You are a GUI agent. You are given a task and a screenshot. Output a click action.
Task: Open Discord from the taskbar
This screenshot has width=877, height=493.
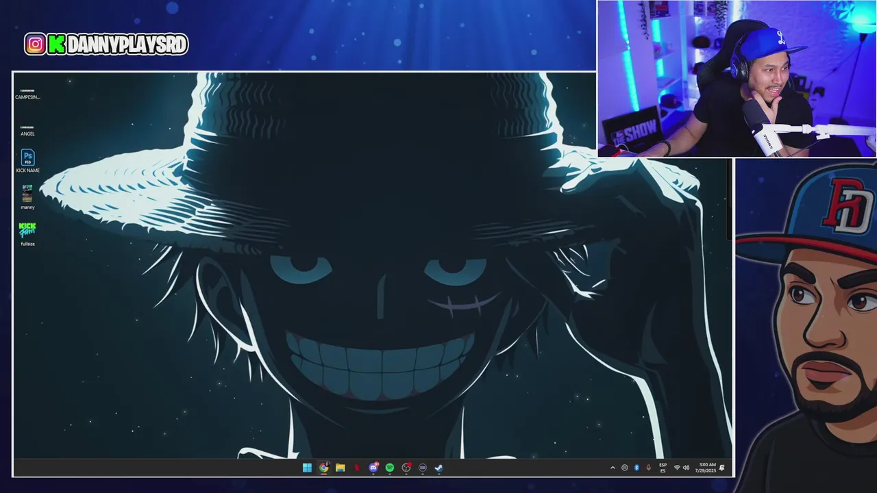coord(373,468)
